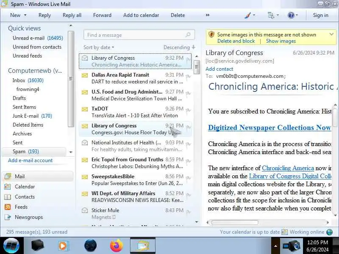This screenshot has height=254, width=339.
Task: Click the Show images link
Action: 281,41
